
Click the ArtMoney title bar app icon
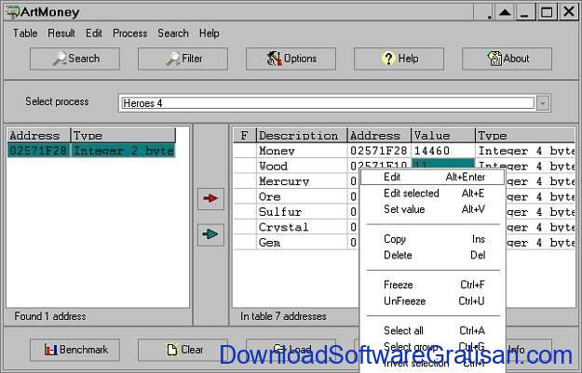point(12,12)
